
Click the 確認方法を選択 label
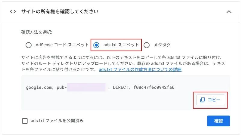(x=37, y=32)
